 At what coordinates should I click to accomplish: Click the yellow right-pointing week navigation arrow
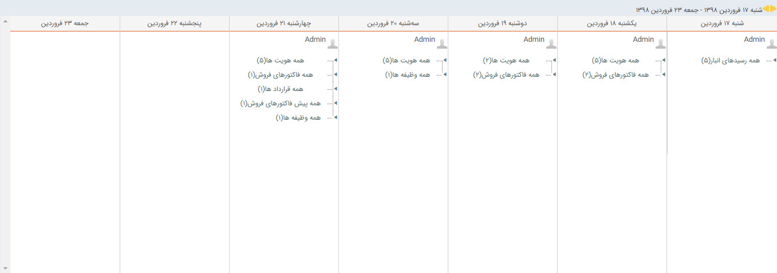(773, 9)
